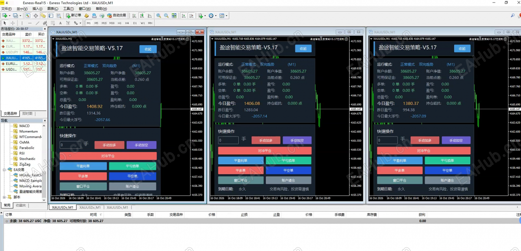The height and width of the screenshot is (251, 521).
Task: Collapse the EA交易 tree node
Action: click(4, 170)
